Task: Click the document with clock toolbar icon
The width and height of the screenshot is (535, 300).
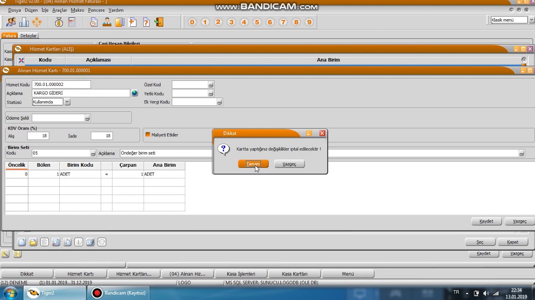Action: (94, 22)
